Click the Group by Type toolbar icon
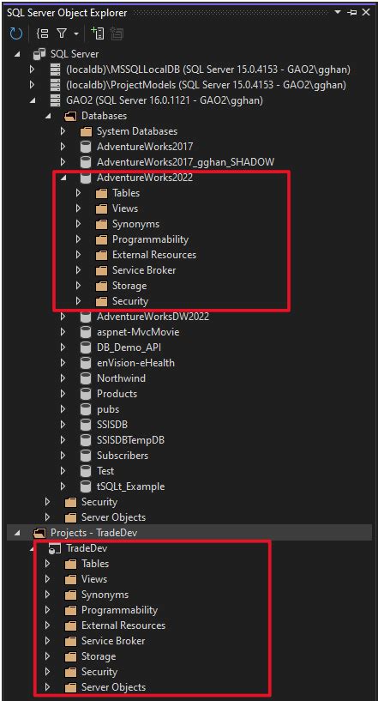The image size is (378, 701). pyautogui.click(x=43, y=33)
